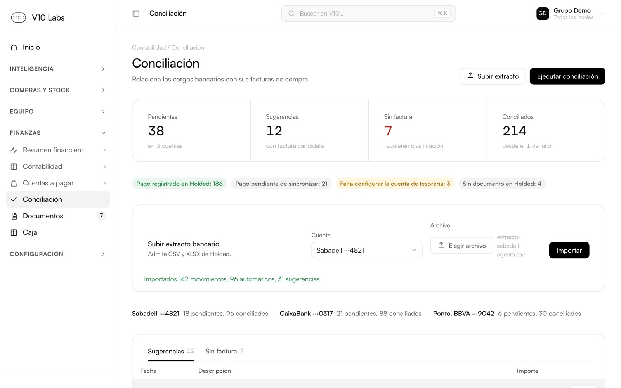Select the CaixaBank 0317 account summary
The height and width of the screenshot is (388, 621).
pyautogui.click(x=350, y=314)
